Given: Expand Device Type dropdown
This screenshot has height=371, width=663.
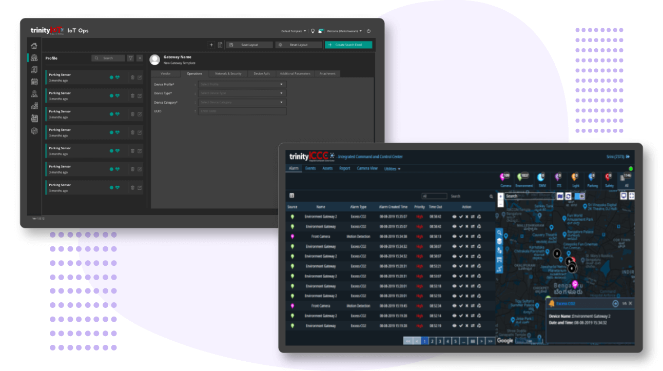Looking at the screenshot, I should (242, 93).
